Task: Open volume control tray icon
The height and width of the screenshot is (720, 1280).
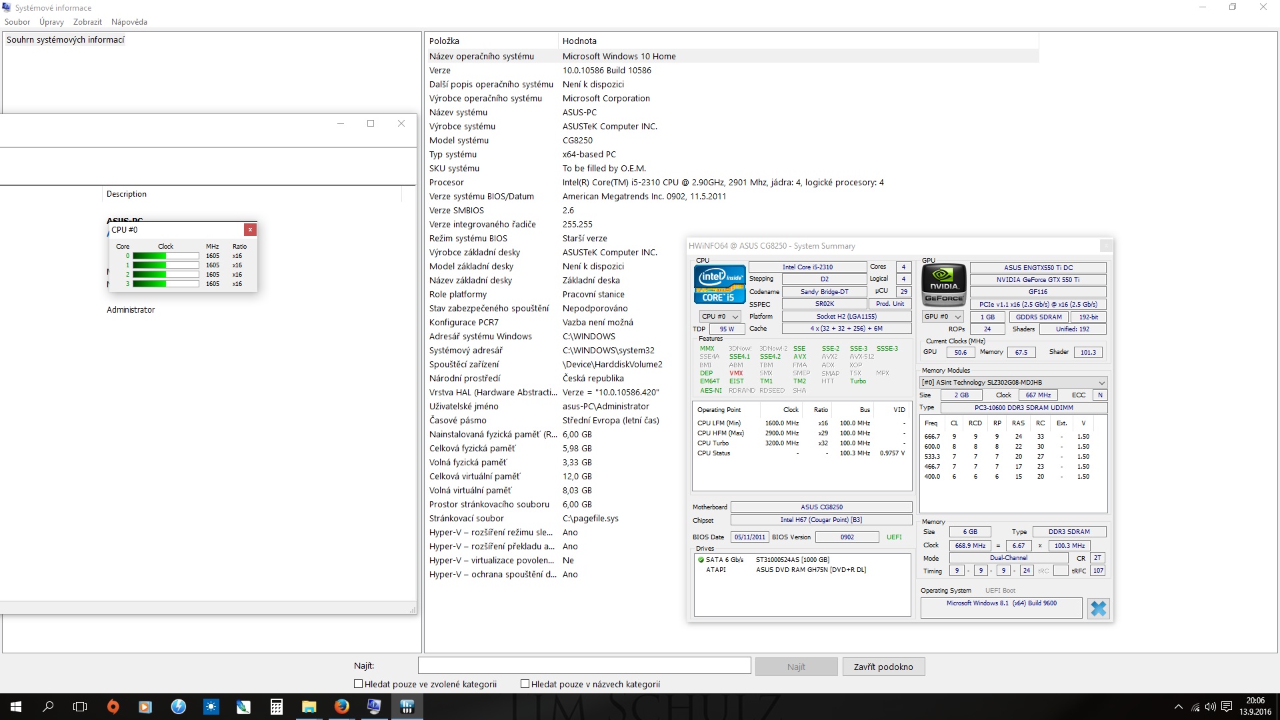Action: [1210, 707]
